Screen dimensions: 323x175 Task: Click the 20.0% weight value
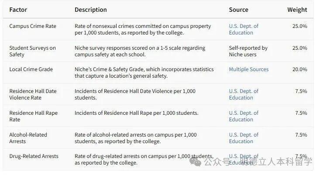pyautogui.click(x=300, y=69)
